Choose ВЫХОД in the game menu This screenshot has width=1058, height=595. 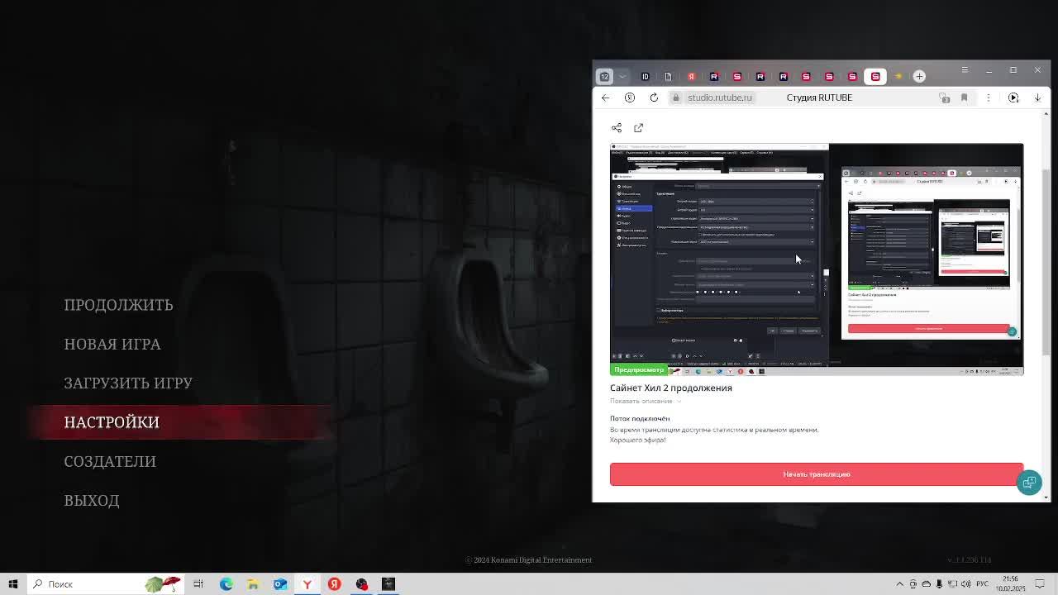tap(92, 500)
